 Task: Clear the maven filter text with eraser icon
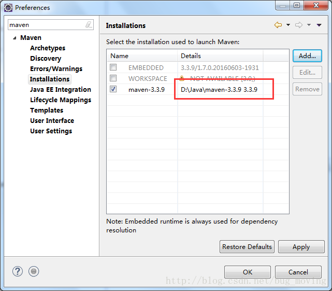(x=89, y=24)
